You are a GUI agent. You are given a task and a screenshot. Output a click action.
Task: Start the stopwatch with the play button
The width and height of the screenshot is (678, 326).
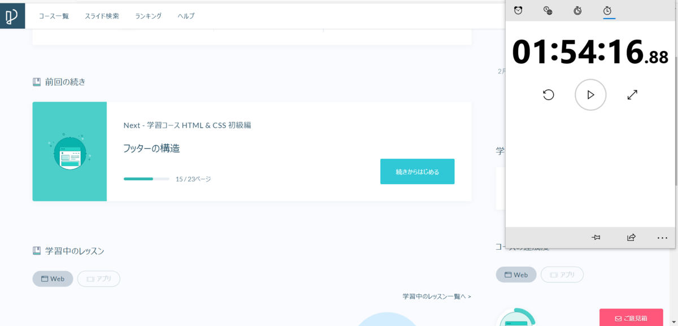pyautogui.click(x=590, y=95)
